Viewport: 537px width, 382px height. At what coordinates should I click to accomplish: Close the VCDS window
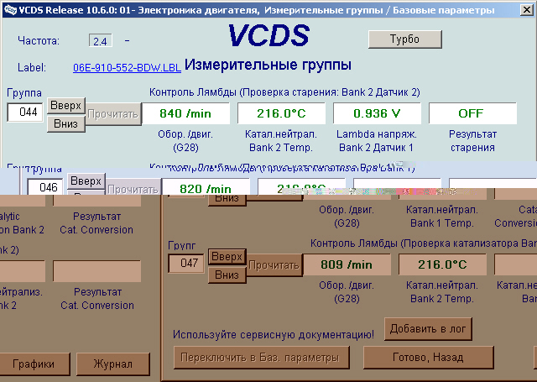pyautogui.click(x=527, y=10)
